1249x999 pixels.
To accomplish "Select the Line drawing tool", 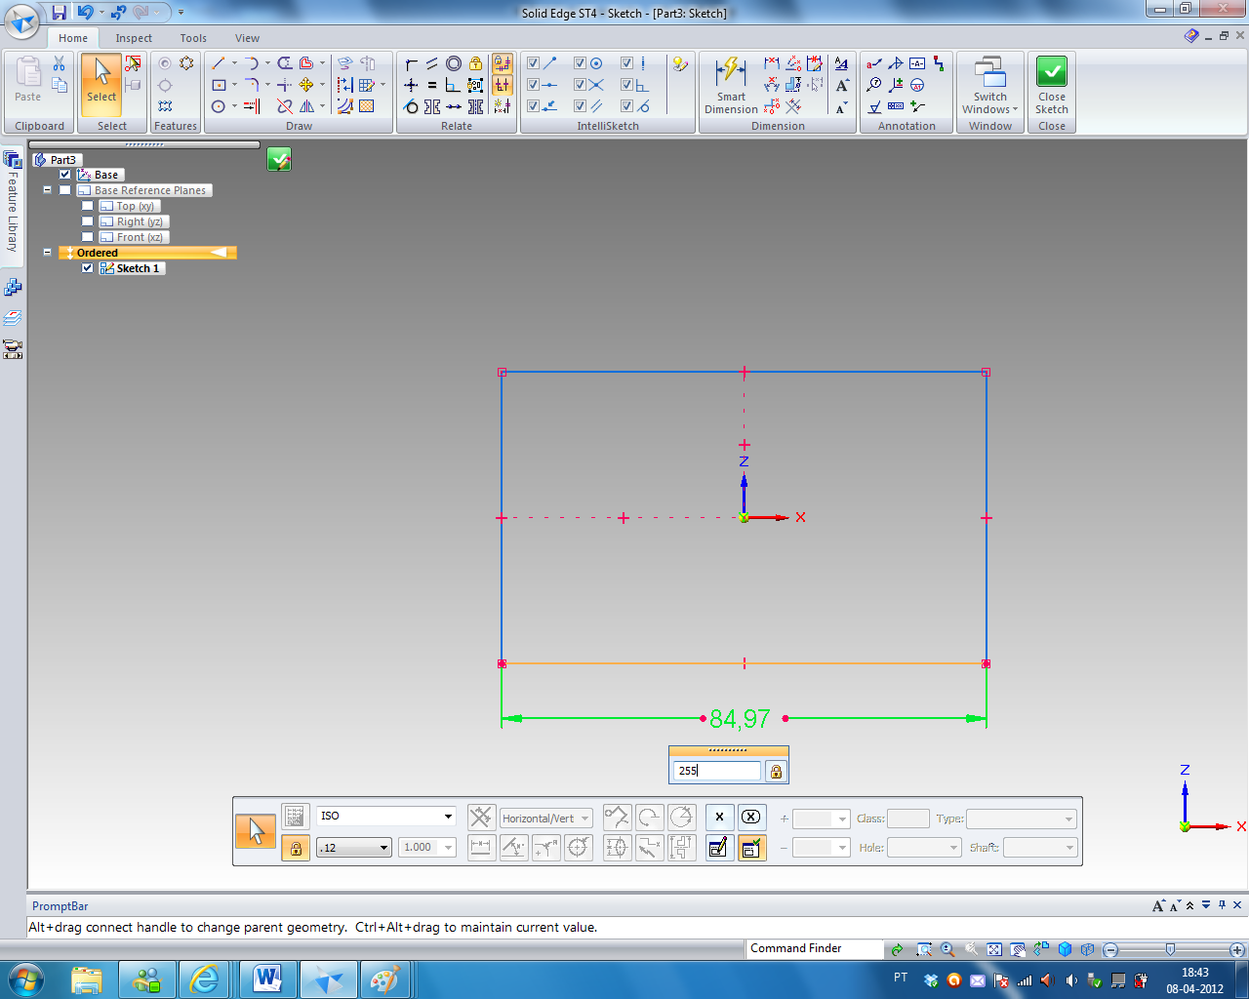I will tap(219, 63).
